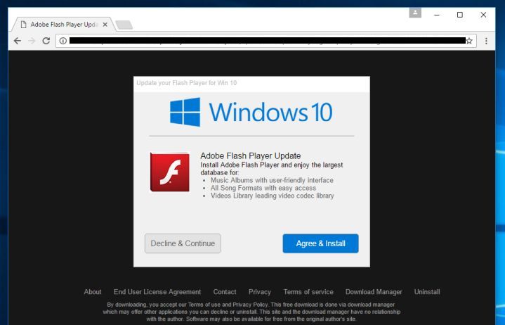Open a new tab with the new-tab button
The width and height of the screenshot is (505, 325).
(x=124, y=25)
